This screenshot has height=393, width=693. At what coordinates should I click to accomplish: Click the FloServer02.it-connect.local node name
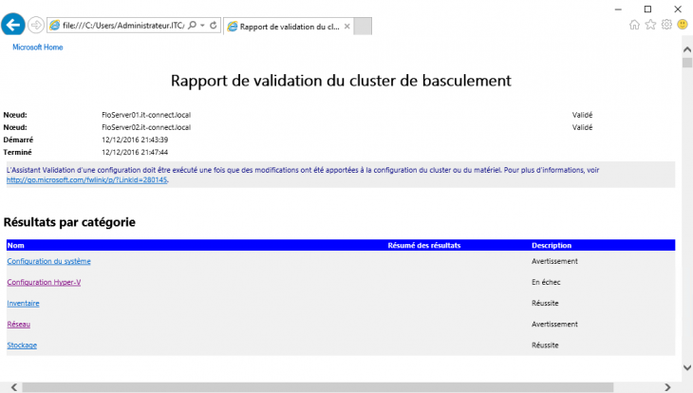click(146, 127)
